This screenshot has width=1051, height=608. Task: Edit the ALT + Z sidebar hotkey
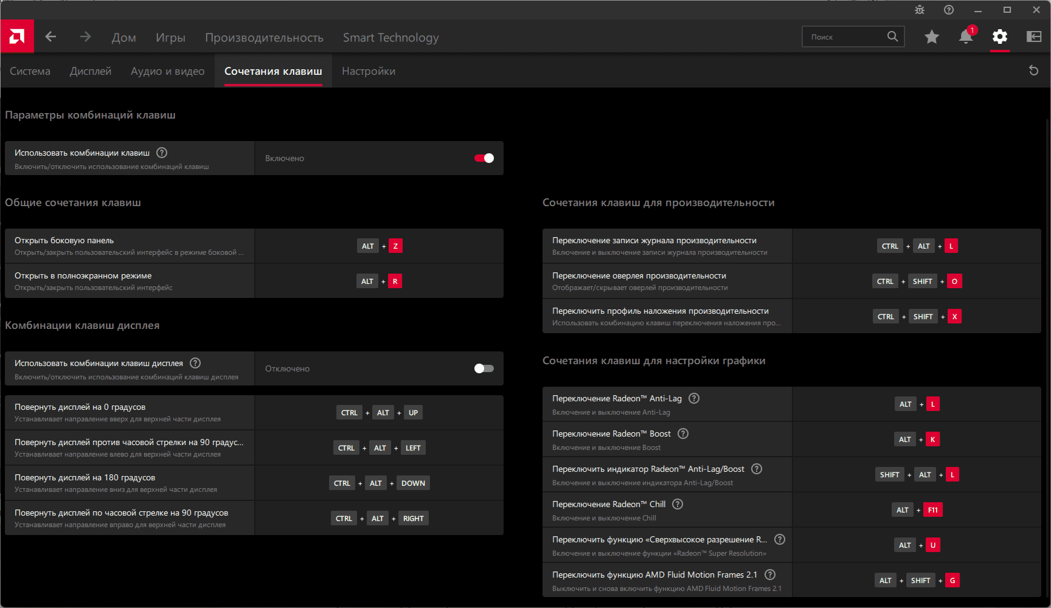point(380,246)
